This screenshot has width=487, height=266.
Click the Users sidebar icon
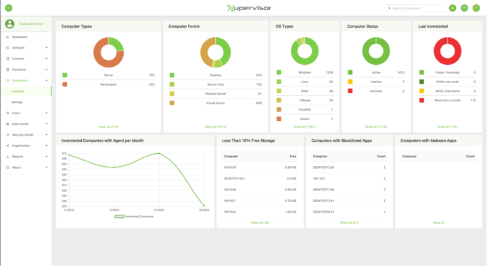tap(7, 113)
